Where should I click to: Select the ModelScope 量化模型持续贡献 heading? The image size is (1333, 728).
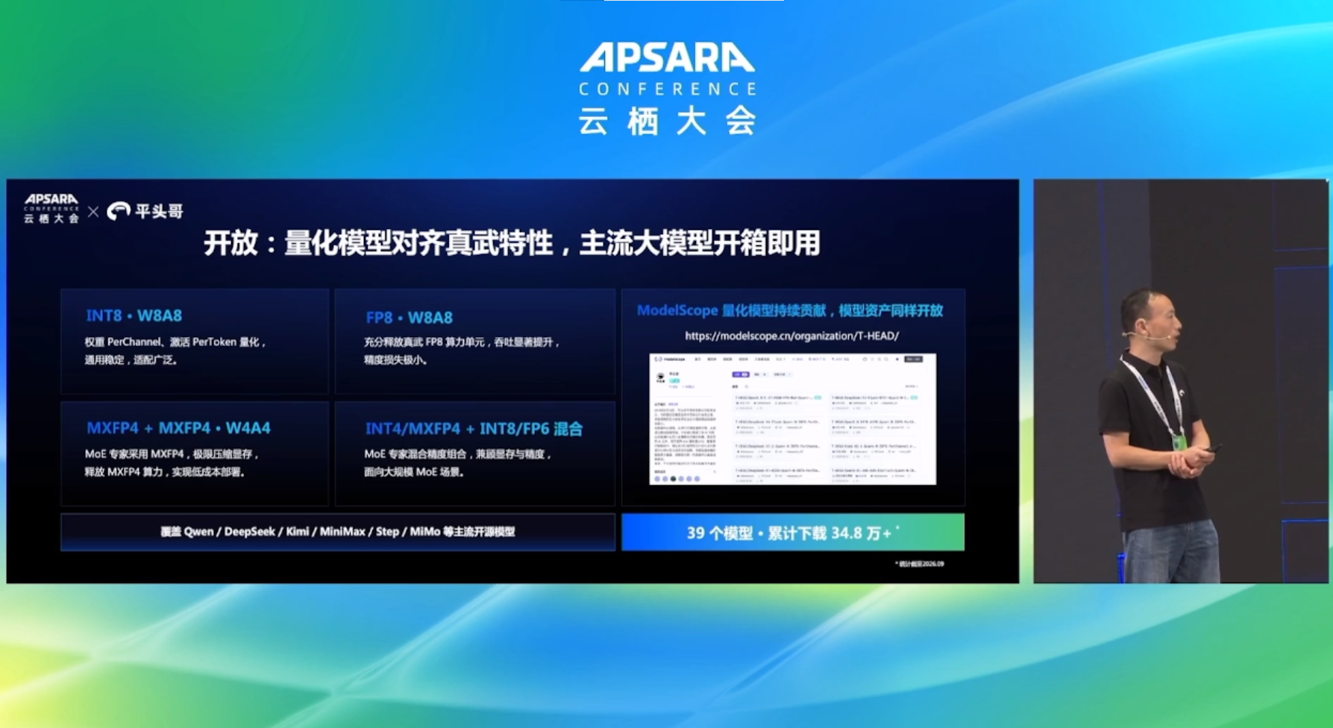(x=790, y=310)
